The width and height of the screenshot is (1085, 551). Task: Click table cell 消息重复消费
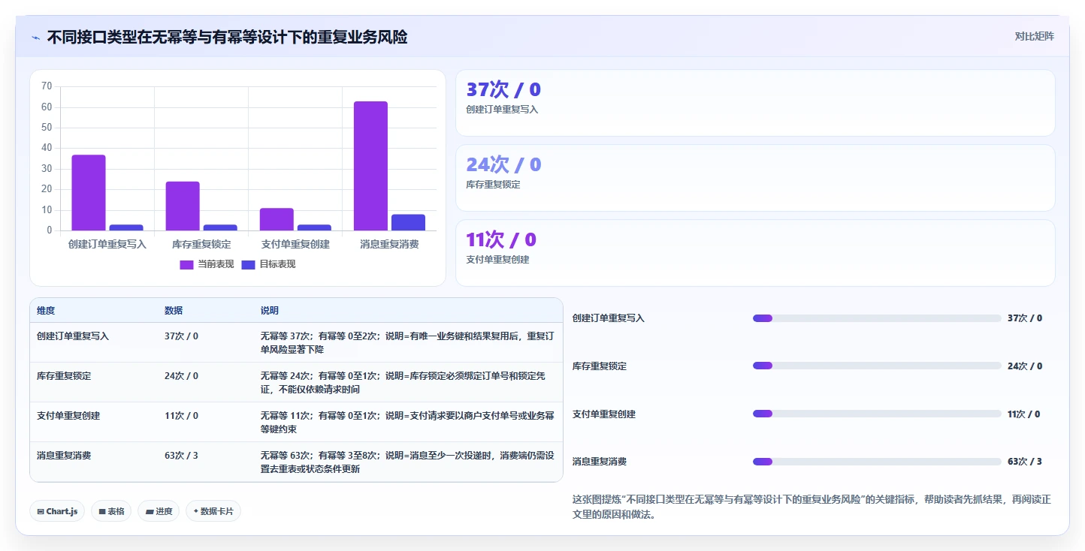[x=64, y=456]
